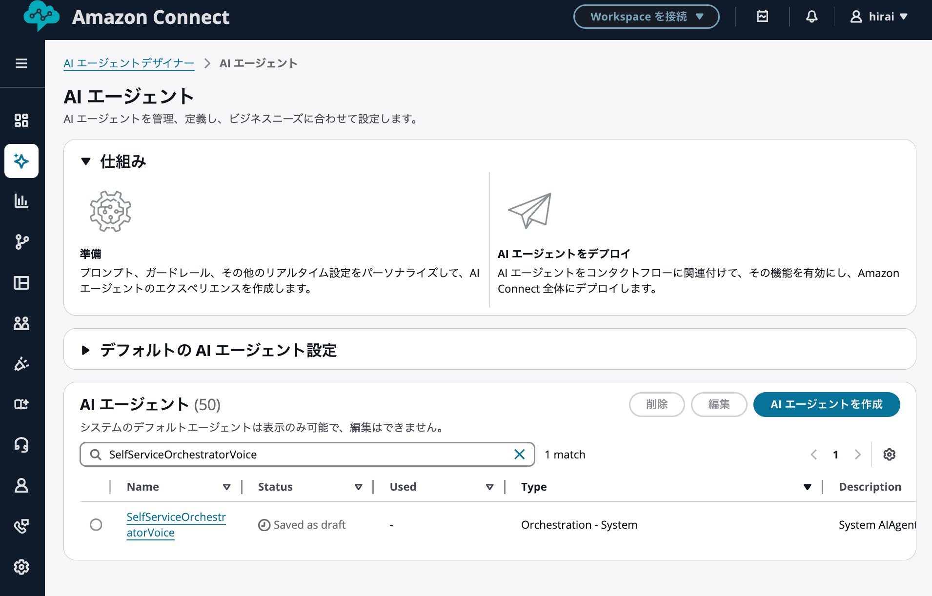The height and width of the screenshot is (596, 932).
Task: Click the 削除 button
Action: 657,404
